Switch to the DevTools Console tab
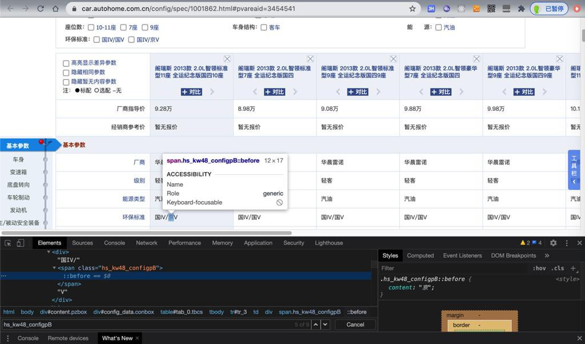585x344 pixels. (x=114, y=243)
